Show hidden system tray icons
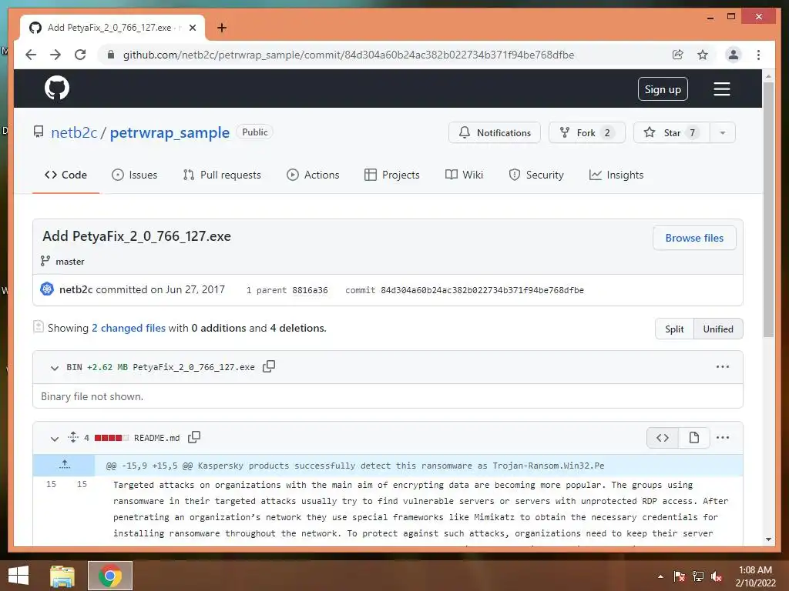The height and width of the screenshot is (591, 789). [660, 576]
